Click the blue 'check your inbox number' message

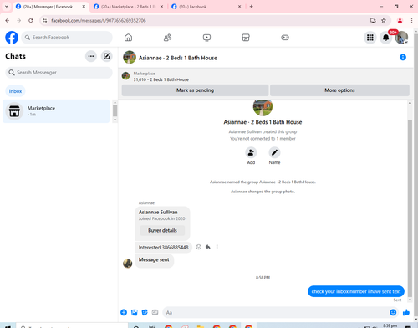356,291
